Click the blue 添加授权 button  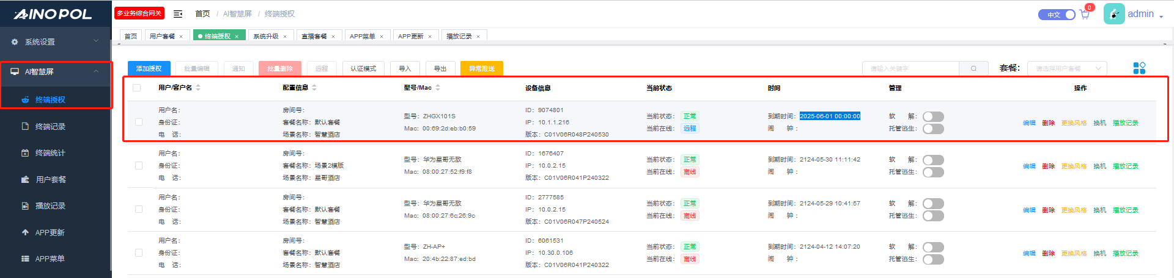[x=149, y=69]
